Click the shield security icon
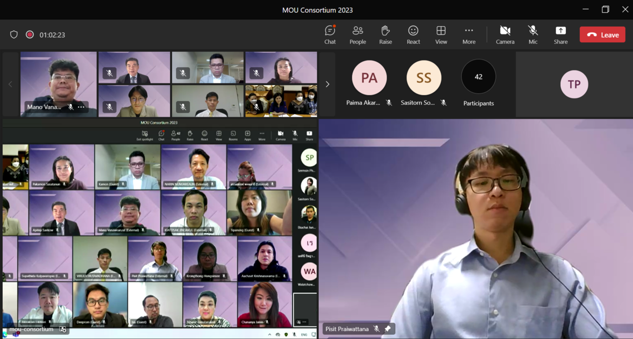The height and width of the screenshot is (339, 633). click(x=14, y=34)
